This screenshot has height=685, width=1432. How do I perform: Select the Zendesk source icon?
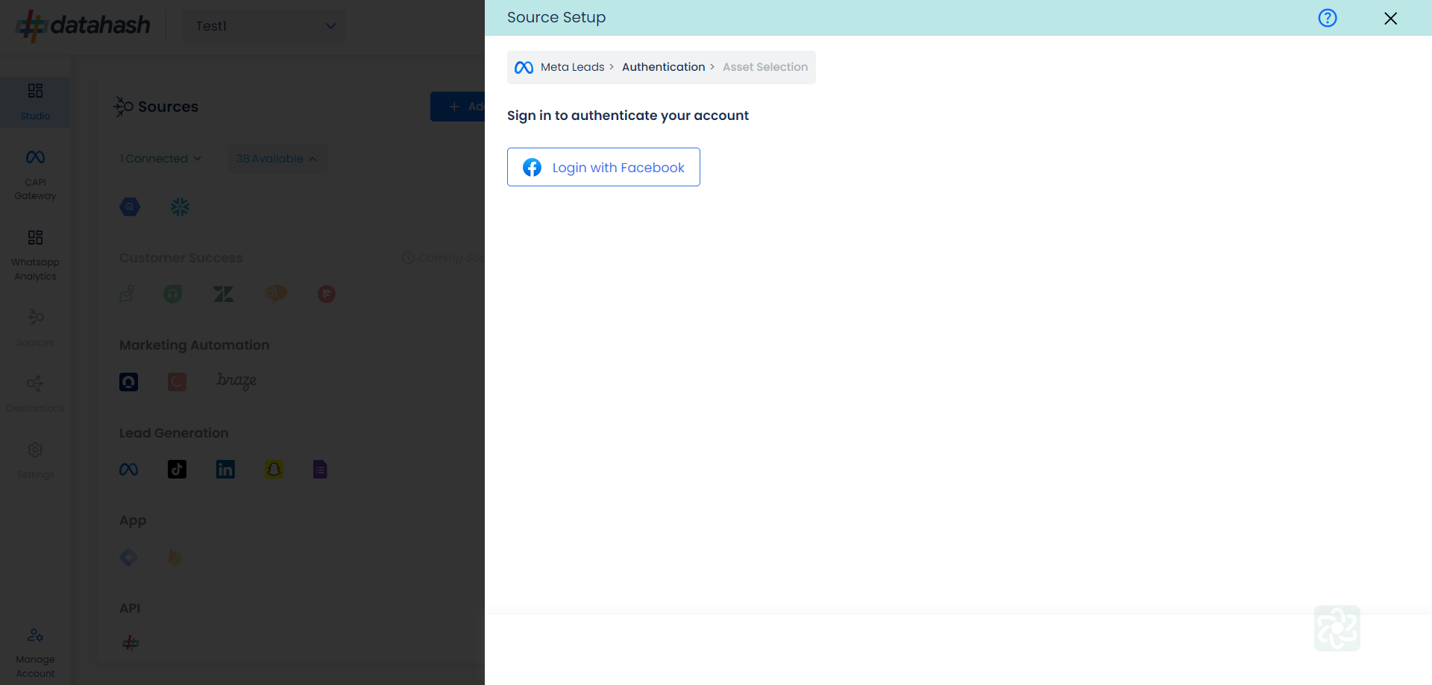pos(224,294)
